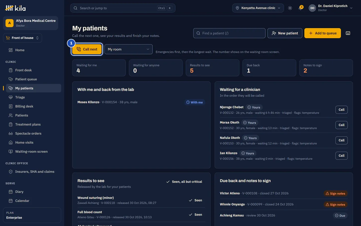Go to Home in the sidebar

(x=34, y=50)
